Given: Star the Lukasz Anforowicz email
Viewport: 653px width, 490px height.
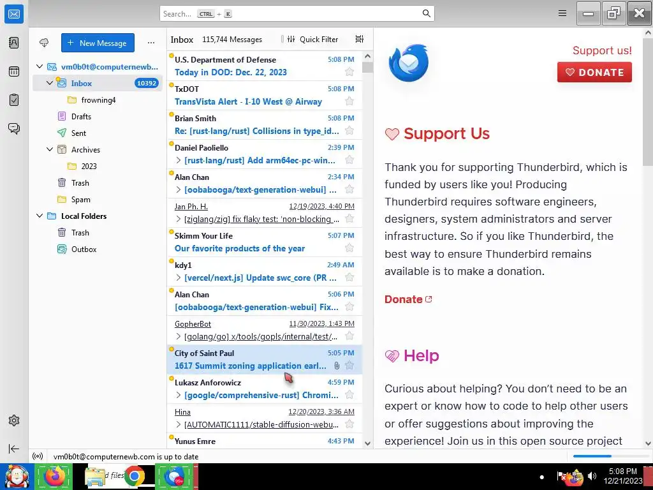Looking at the screenshot, I should pos(349,395).
